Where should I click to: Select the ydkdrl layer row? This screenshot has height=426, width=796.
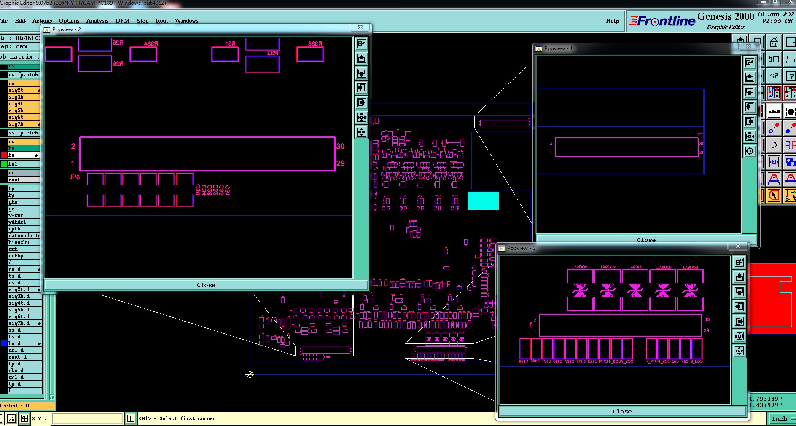tap(24, 222)
